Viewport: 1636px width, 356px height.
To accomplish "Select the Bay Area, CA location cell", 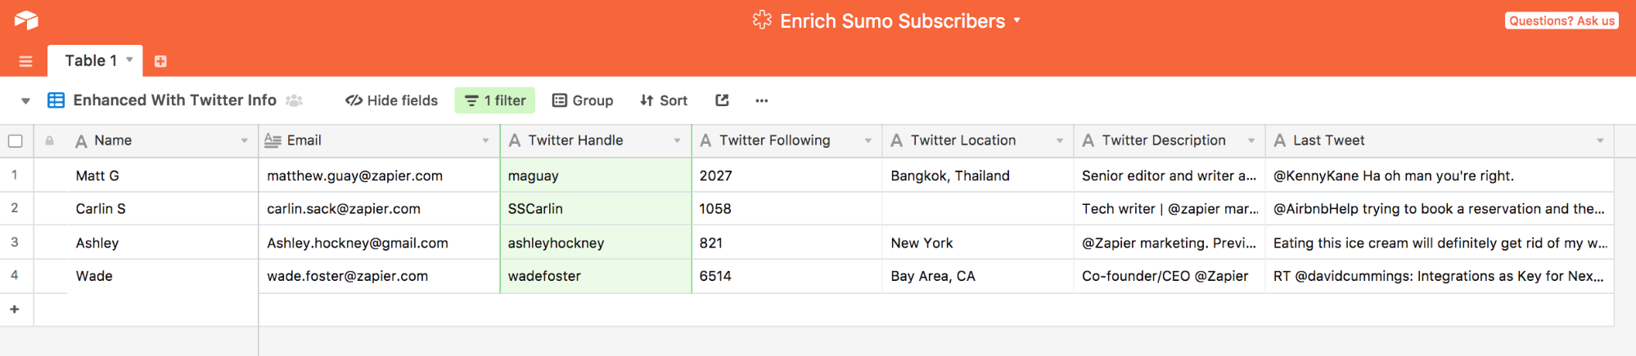I will pyautogui.click(x=978, y=276).
